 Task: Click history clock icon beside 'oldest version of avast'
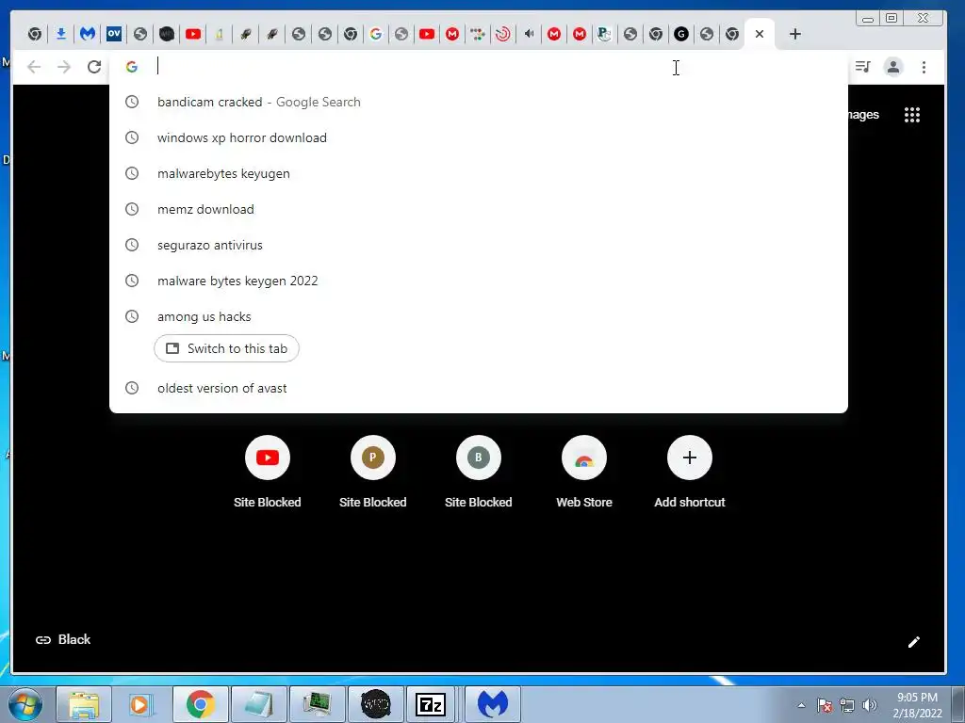tap(132, 388)
